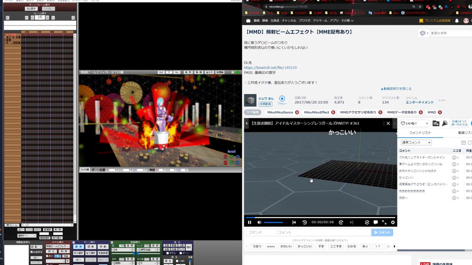The height and width of the screenshot is (265, 472).
Task: Open 選択ボーン dropdown under timeline
Action: (x=27, y=236)
